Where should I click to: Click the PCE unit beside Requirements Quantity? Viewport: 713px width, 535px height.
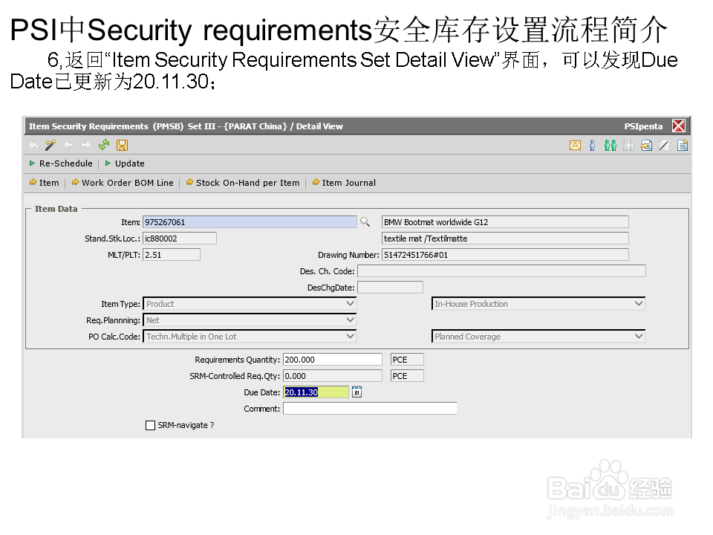coord(407,360)
